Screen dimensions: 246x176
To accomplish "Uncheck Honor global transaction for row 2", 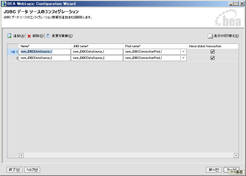I will click(x=212, y=58).
